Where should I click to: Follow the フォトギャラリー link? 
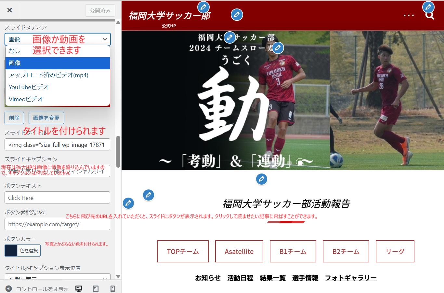(x=351, y=278)
